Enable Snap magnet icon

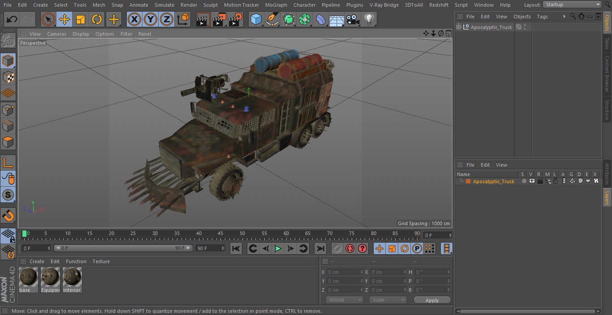tap(8, 216)
